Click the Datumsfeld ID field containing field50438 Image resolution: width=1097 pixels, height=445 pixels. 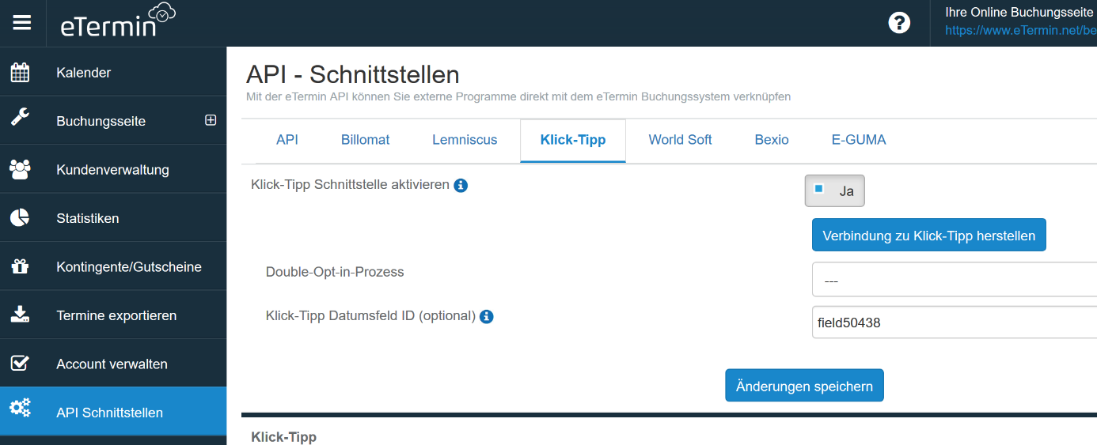955,322
